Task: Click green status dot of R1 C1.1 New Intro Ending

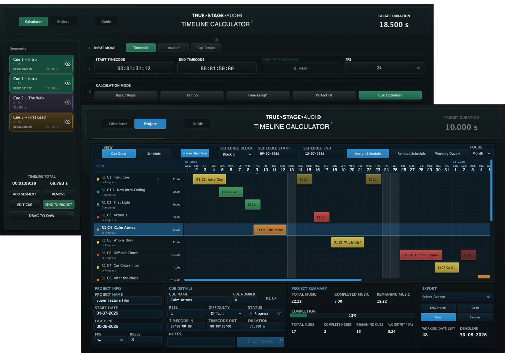Action: (98, 192)
